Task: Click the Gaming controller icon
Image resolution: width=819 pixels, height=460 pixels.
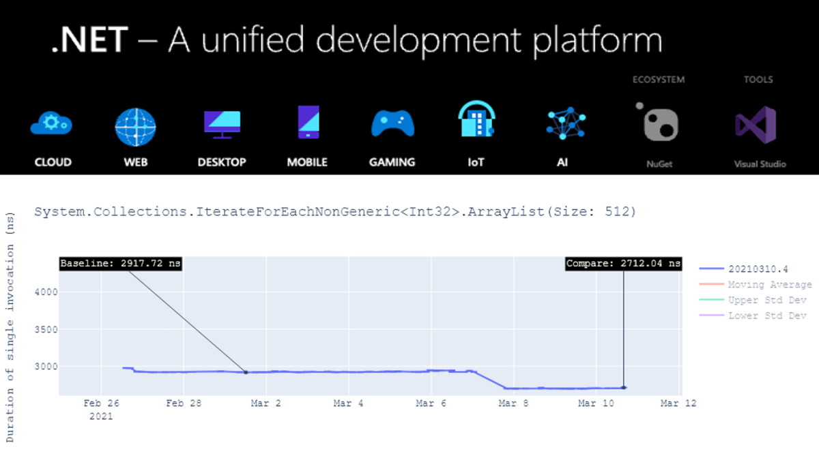Action: click(x=392, y=124)
